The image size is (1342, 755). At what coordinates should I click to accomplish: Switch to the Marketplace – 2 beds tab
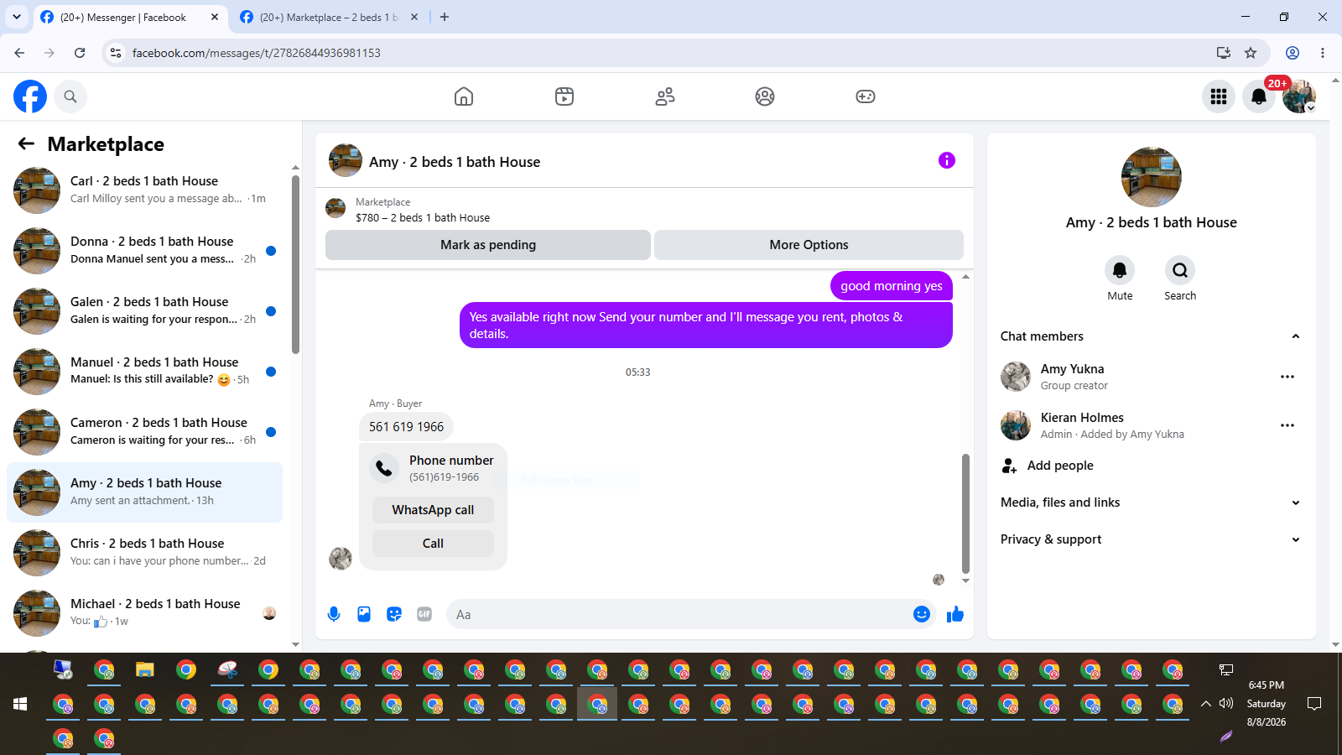[330, 18]
